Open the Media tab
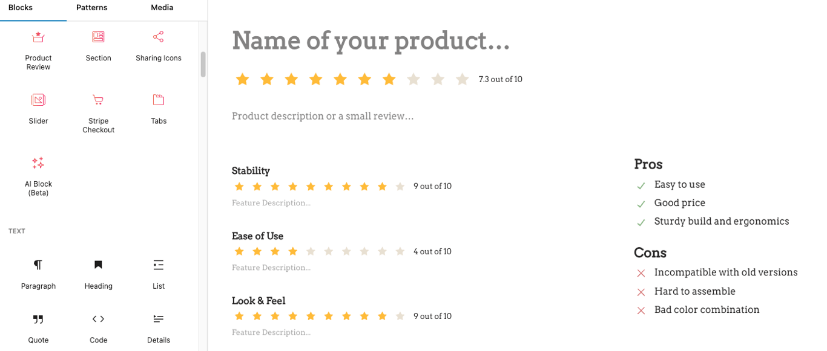This screenshot has width=827, height=351. [162, 8]
